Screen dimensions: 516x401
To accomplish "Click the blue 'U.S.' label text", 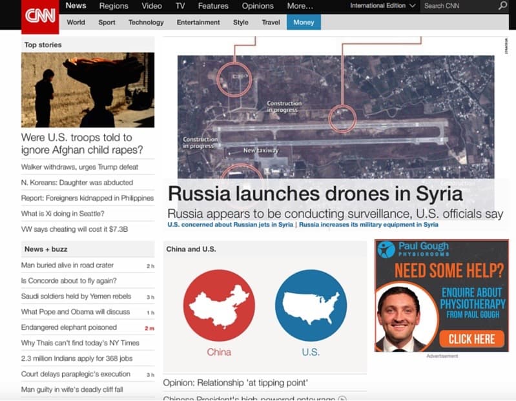I will (311, 352).
